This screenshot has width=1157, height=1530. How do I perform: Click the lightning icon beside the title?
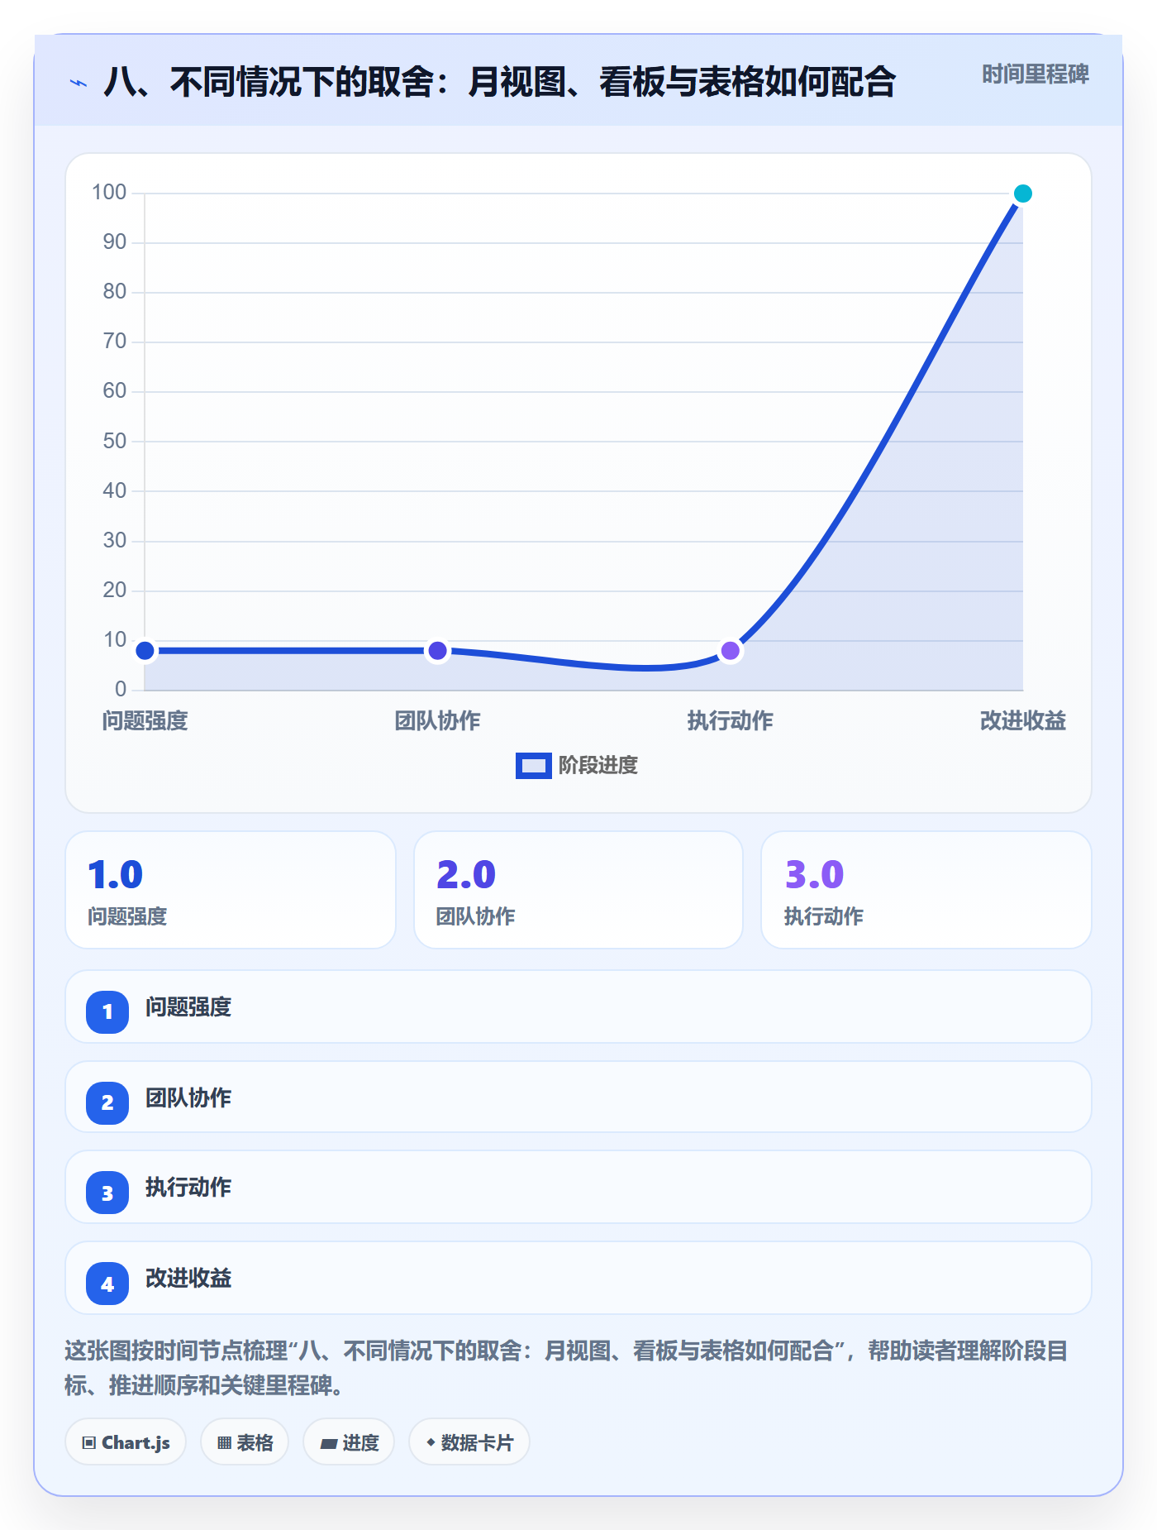coord(79,83)
